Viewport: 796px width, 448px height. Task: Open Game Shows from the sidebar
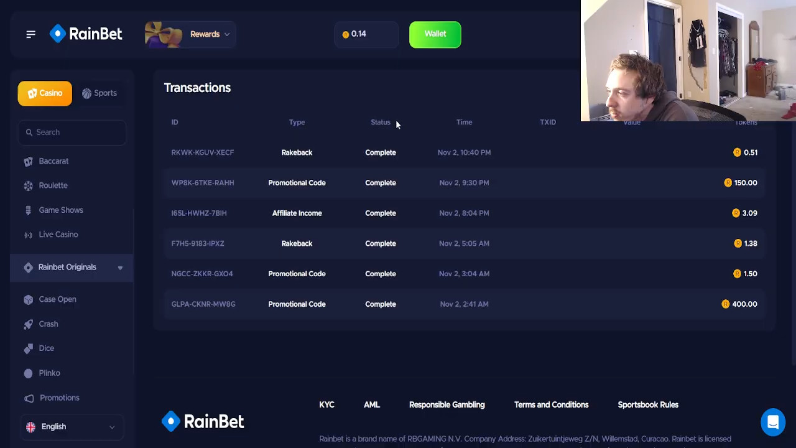tap(60, 210)
